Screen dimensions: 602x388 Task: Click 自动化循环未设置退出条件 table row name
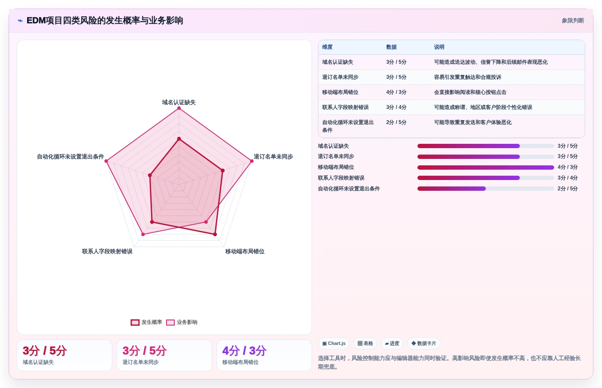pos(348,126)
